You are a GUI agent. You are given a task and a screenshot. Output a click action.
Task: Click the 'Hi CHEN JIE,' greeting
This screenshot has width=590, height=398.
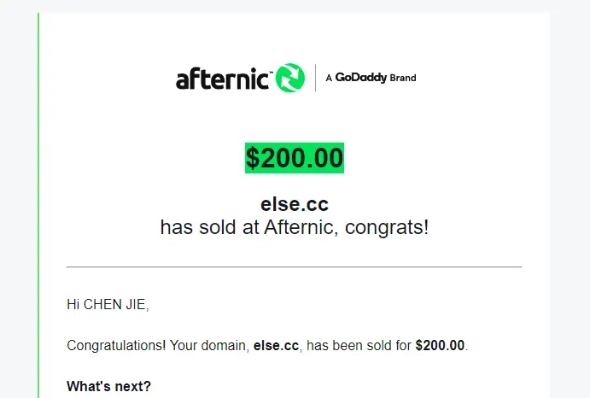click(x=108, y=304)
